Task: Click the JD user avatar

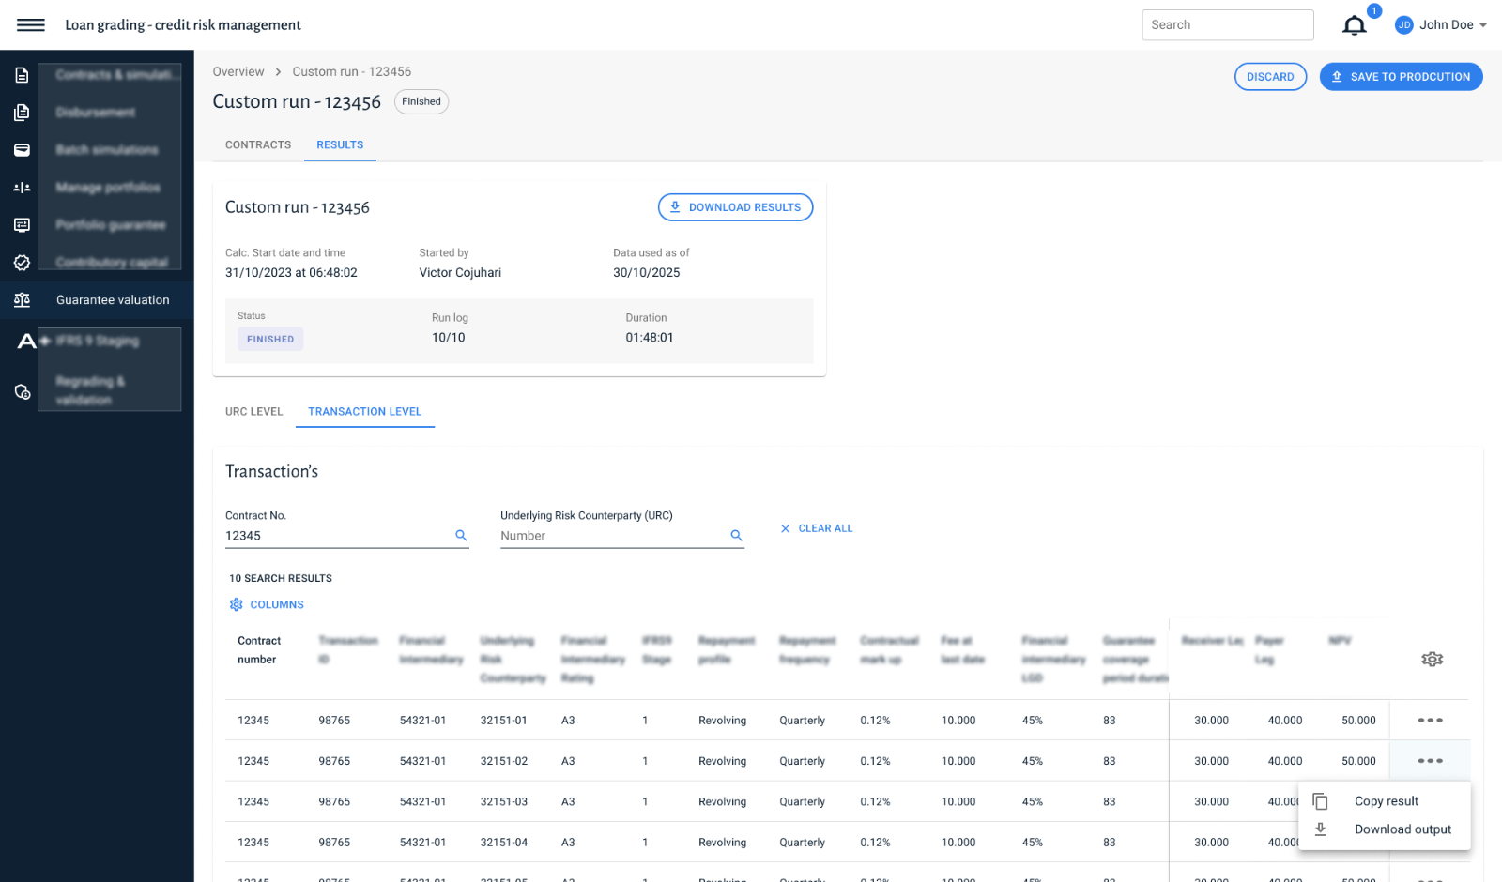Action: pyautogui.click(x=1404, y=25)
